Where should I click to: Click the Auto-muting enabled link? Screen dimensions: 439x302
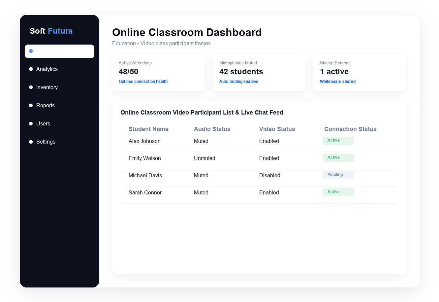[239, 82]
